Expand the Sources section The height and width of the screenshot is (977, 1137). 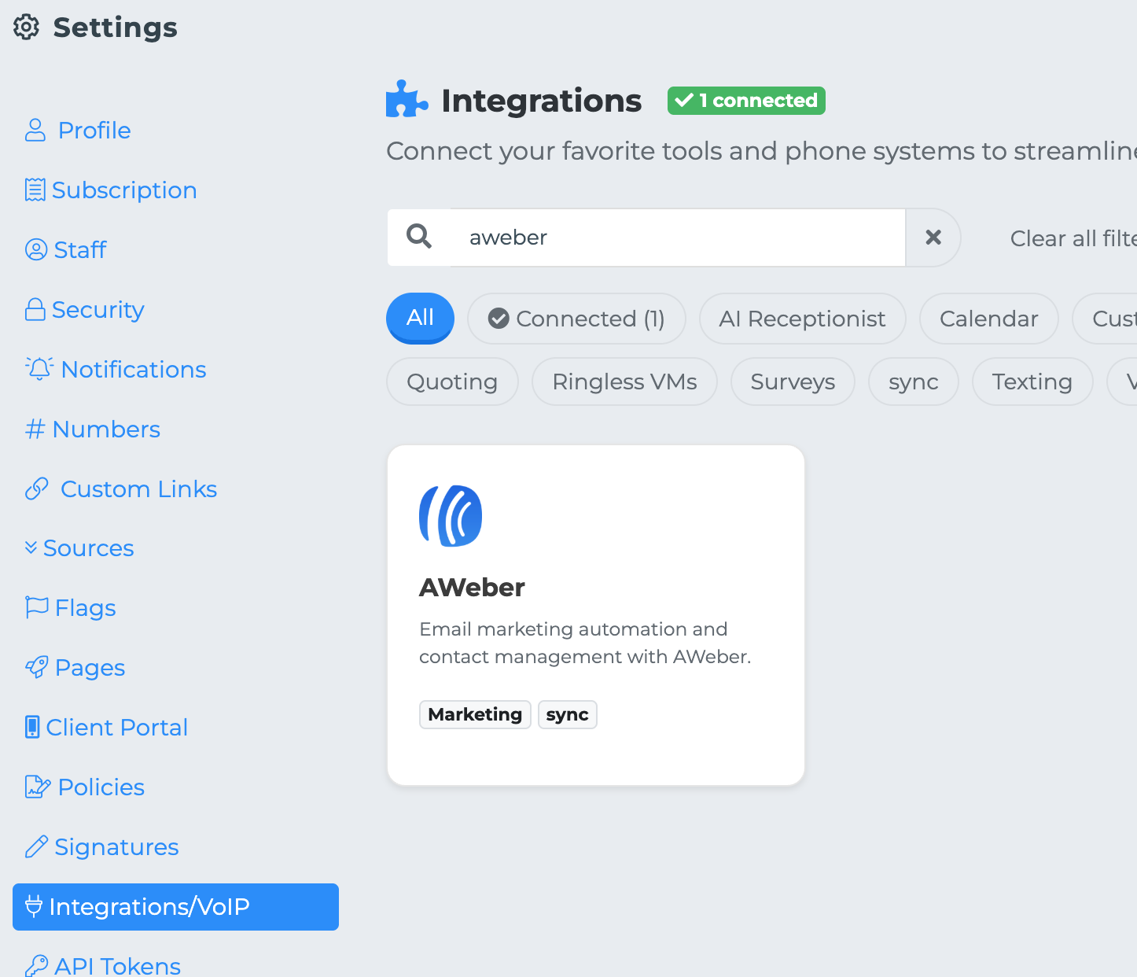(x=88, y=548)
